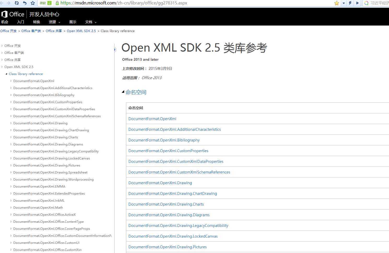Open the 命名空间 section heading link

pos(136,92)
